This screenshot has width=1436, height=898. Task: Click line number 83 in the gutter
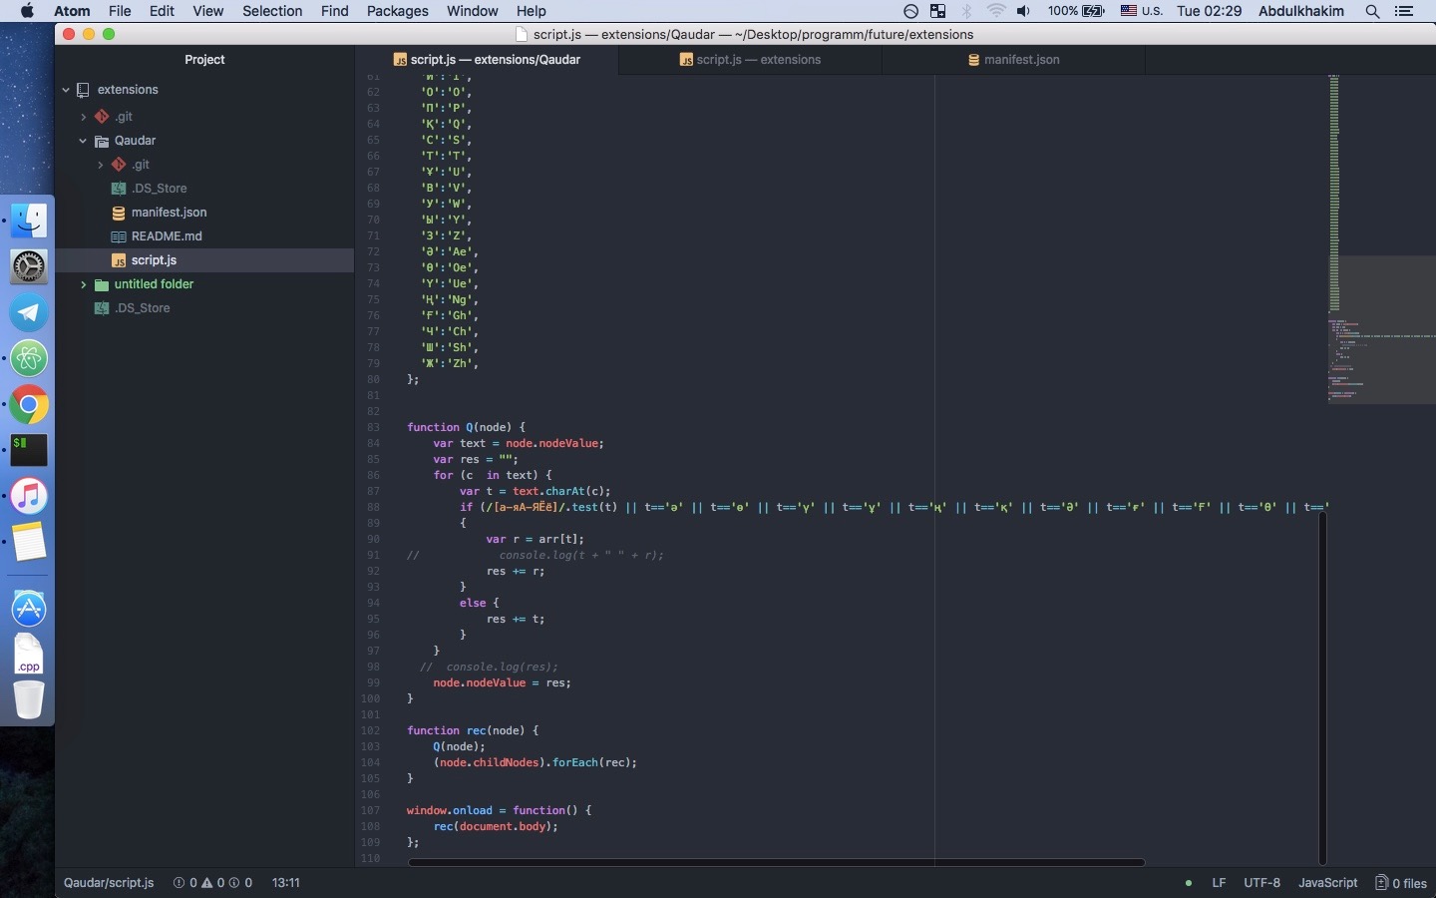tap(373, 427)
